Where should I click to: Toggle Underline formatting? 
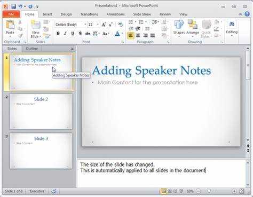pyautogui.click(x=73, y=33)
